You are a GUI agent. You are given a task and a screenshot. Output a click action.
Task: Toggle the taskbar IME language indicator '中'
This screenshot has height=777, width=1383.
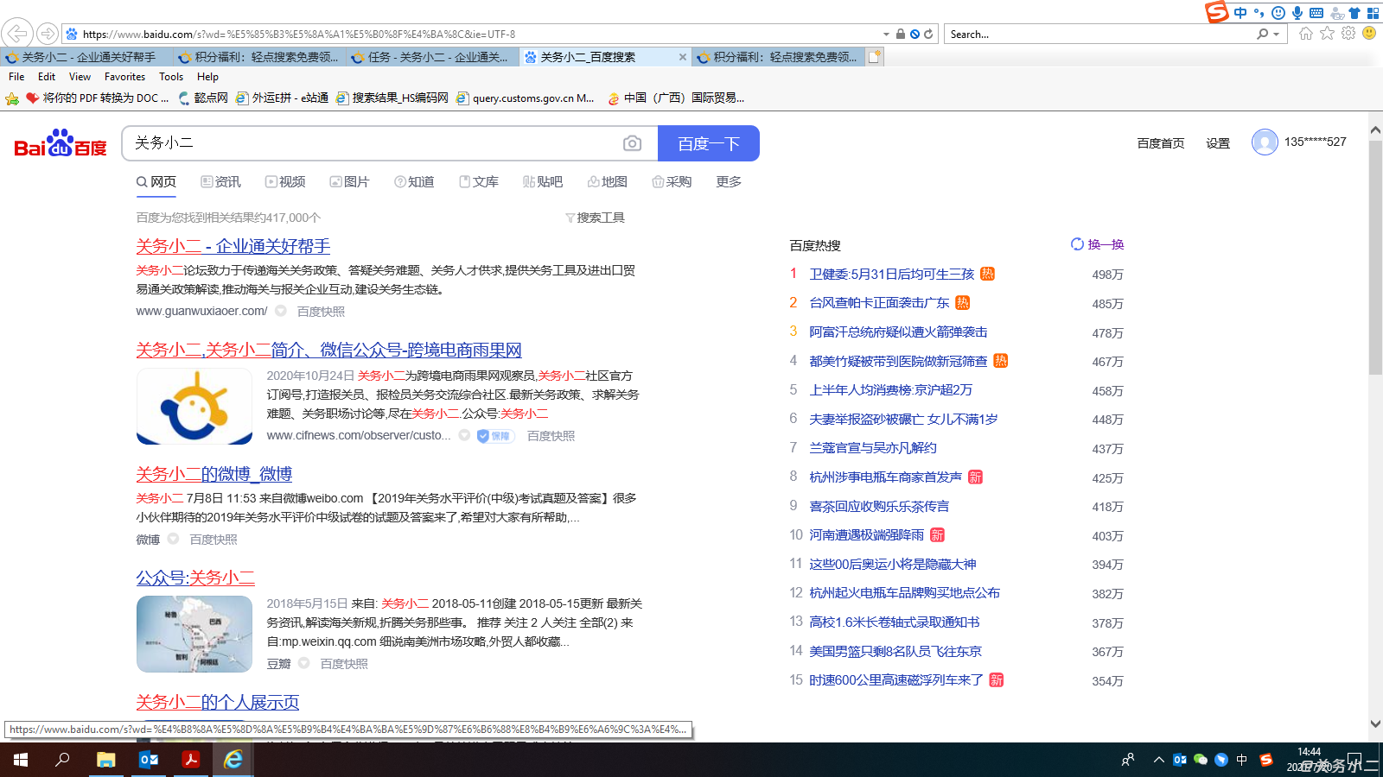pyautogui.click(x=1242, y=760)
